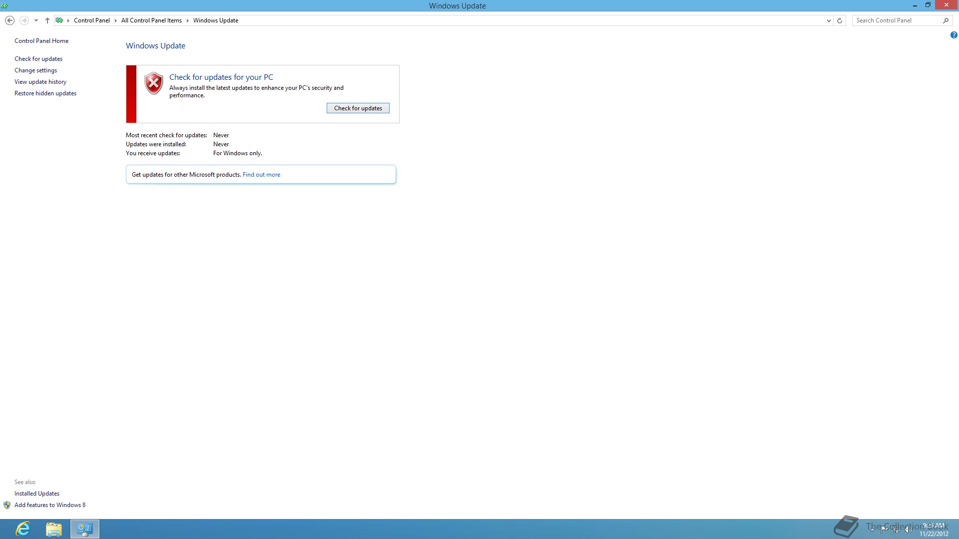Viewport: 959px width, 539px height.
Task: Click the volume speaker tray icon
Action: [x=909, y=530]
